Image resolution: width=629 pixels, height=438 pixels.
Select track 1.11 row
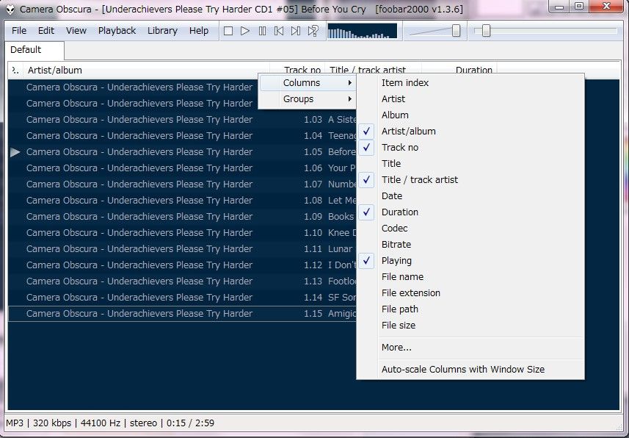[x=183, y=248]
